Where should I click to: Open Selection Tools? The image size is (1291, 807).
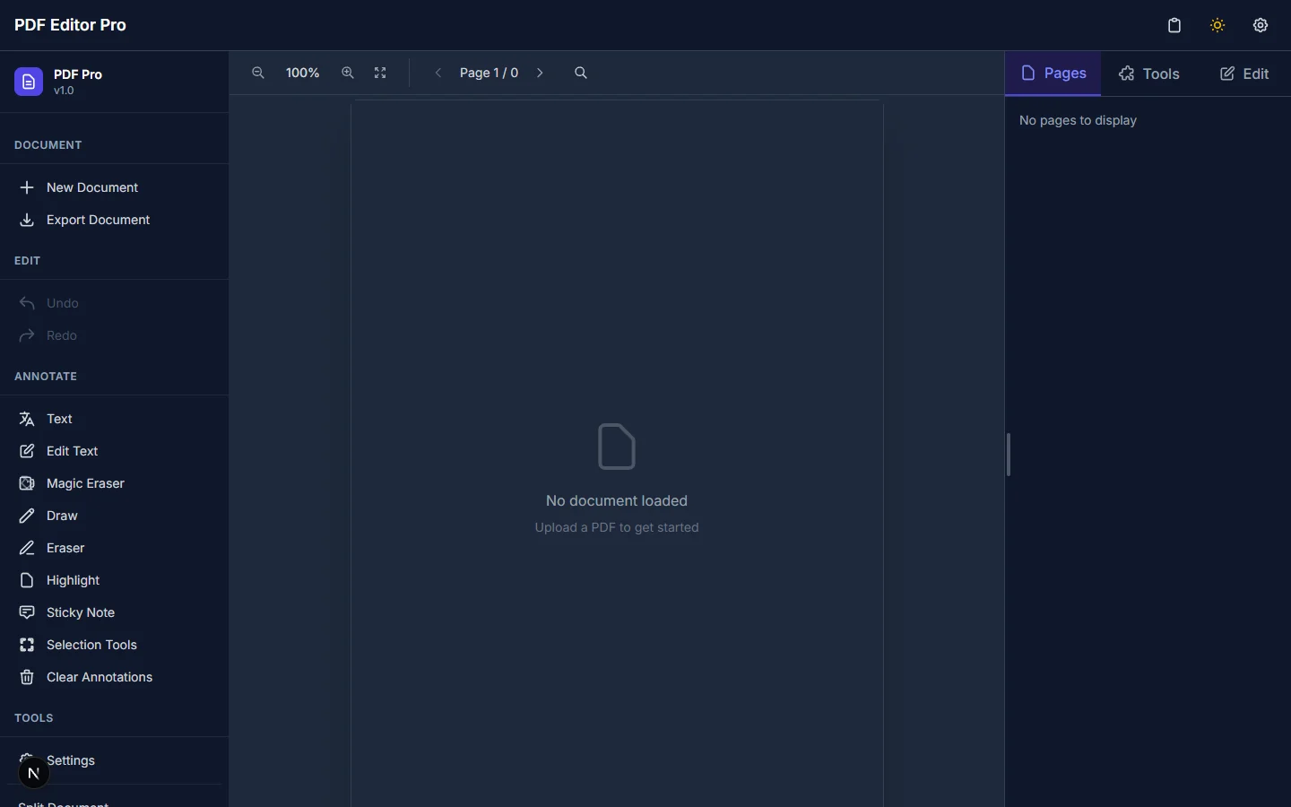114,645
